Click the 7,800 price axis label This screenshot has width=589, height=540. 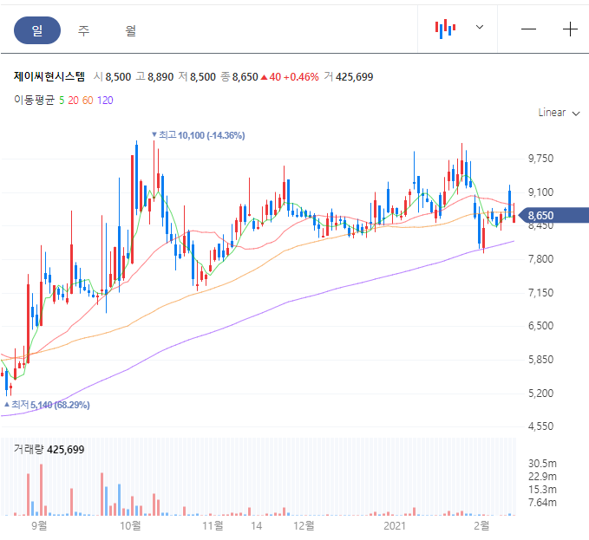click(540, 259)
